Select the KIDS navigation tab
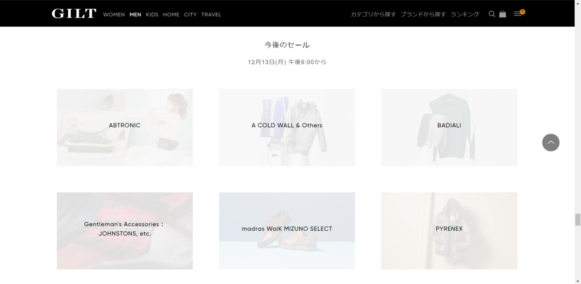Image resolution: width=581 pixels, height=284 pixels. click(x=152, y=15)
